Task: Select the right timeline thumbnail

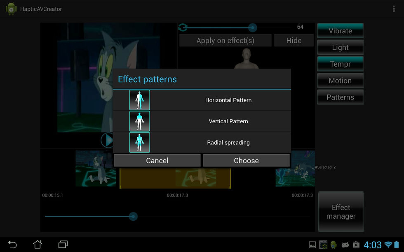Action: tap(295, 168)
